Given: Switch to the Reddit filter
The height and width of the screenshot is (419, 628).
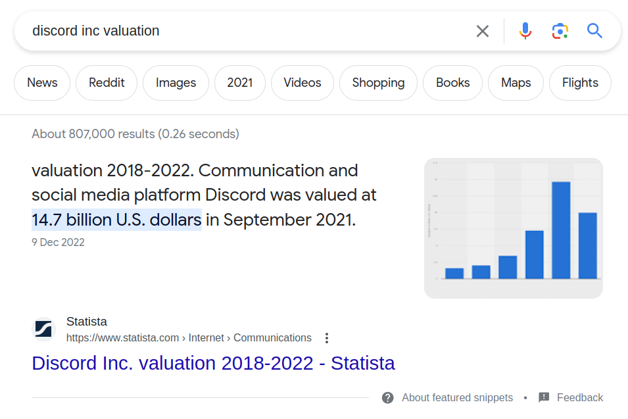Looking at the screenshot, I should point(107,83).
